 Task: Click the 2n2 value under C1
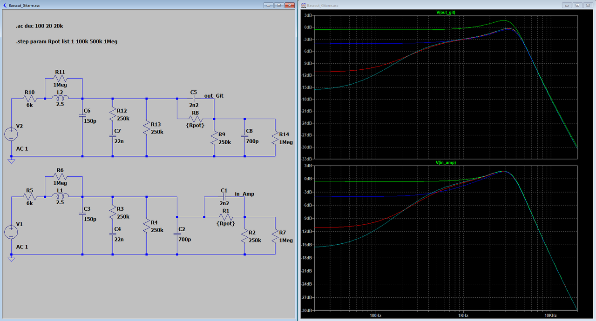(224, 203)
